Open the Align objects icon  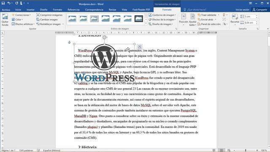click(224, 15)
